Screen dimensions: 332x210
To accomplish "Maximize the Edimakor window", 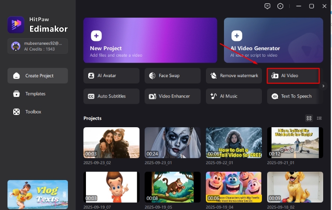I will point(311,6).
